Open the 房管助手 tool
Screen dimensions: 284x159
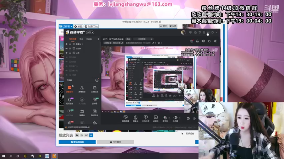(x=82, y=89)
